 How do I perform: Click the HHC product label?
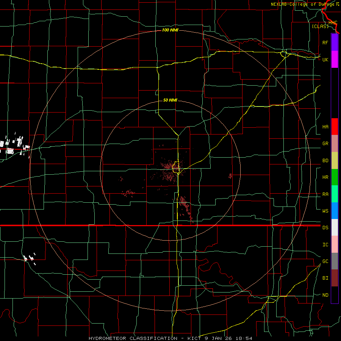point(333,22)
